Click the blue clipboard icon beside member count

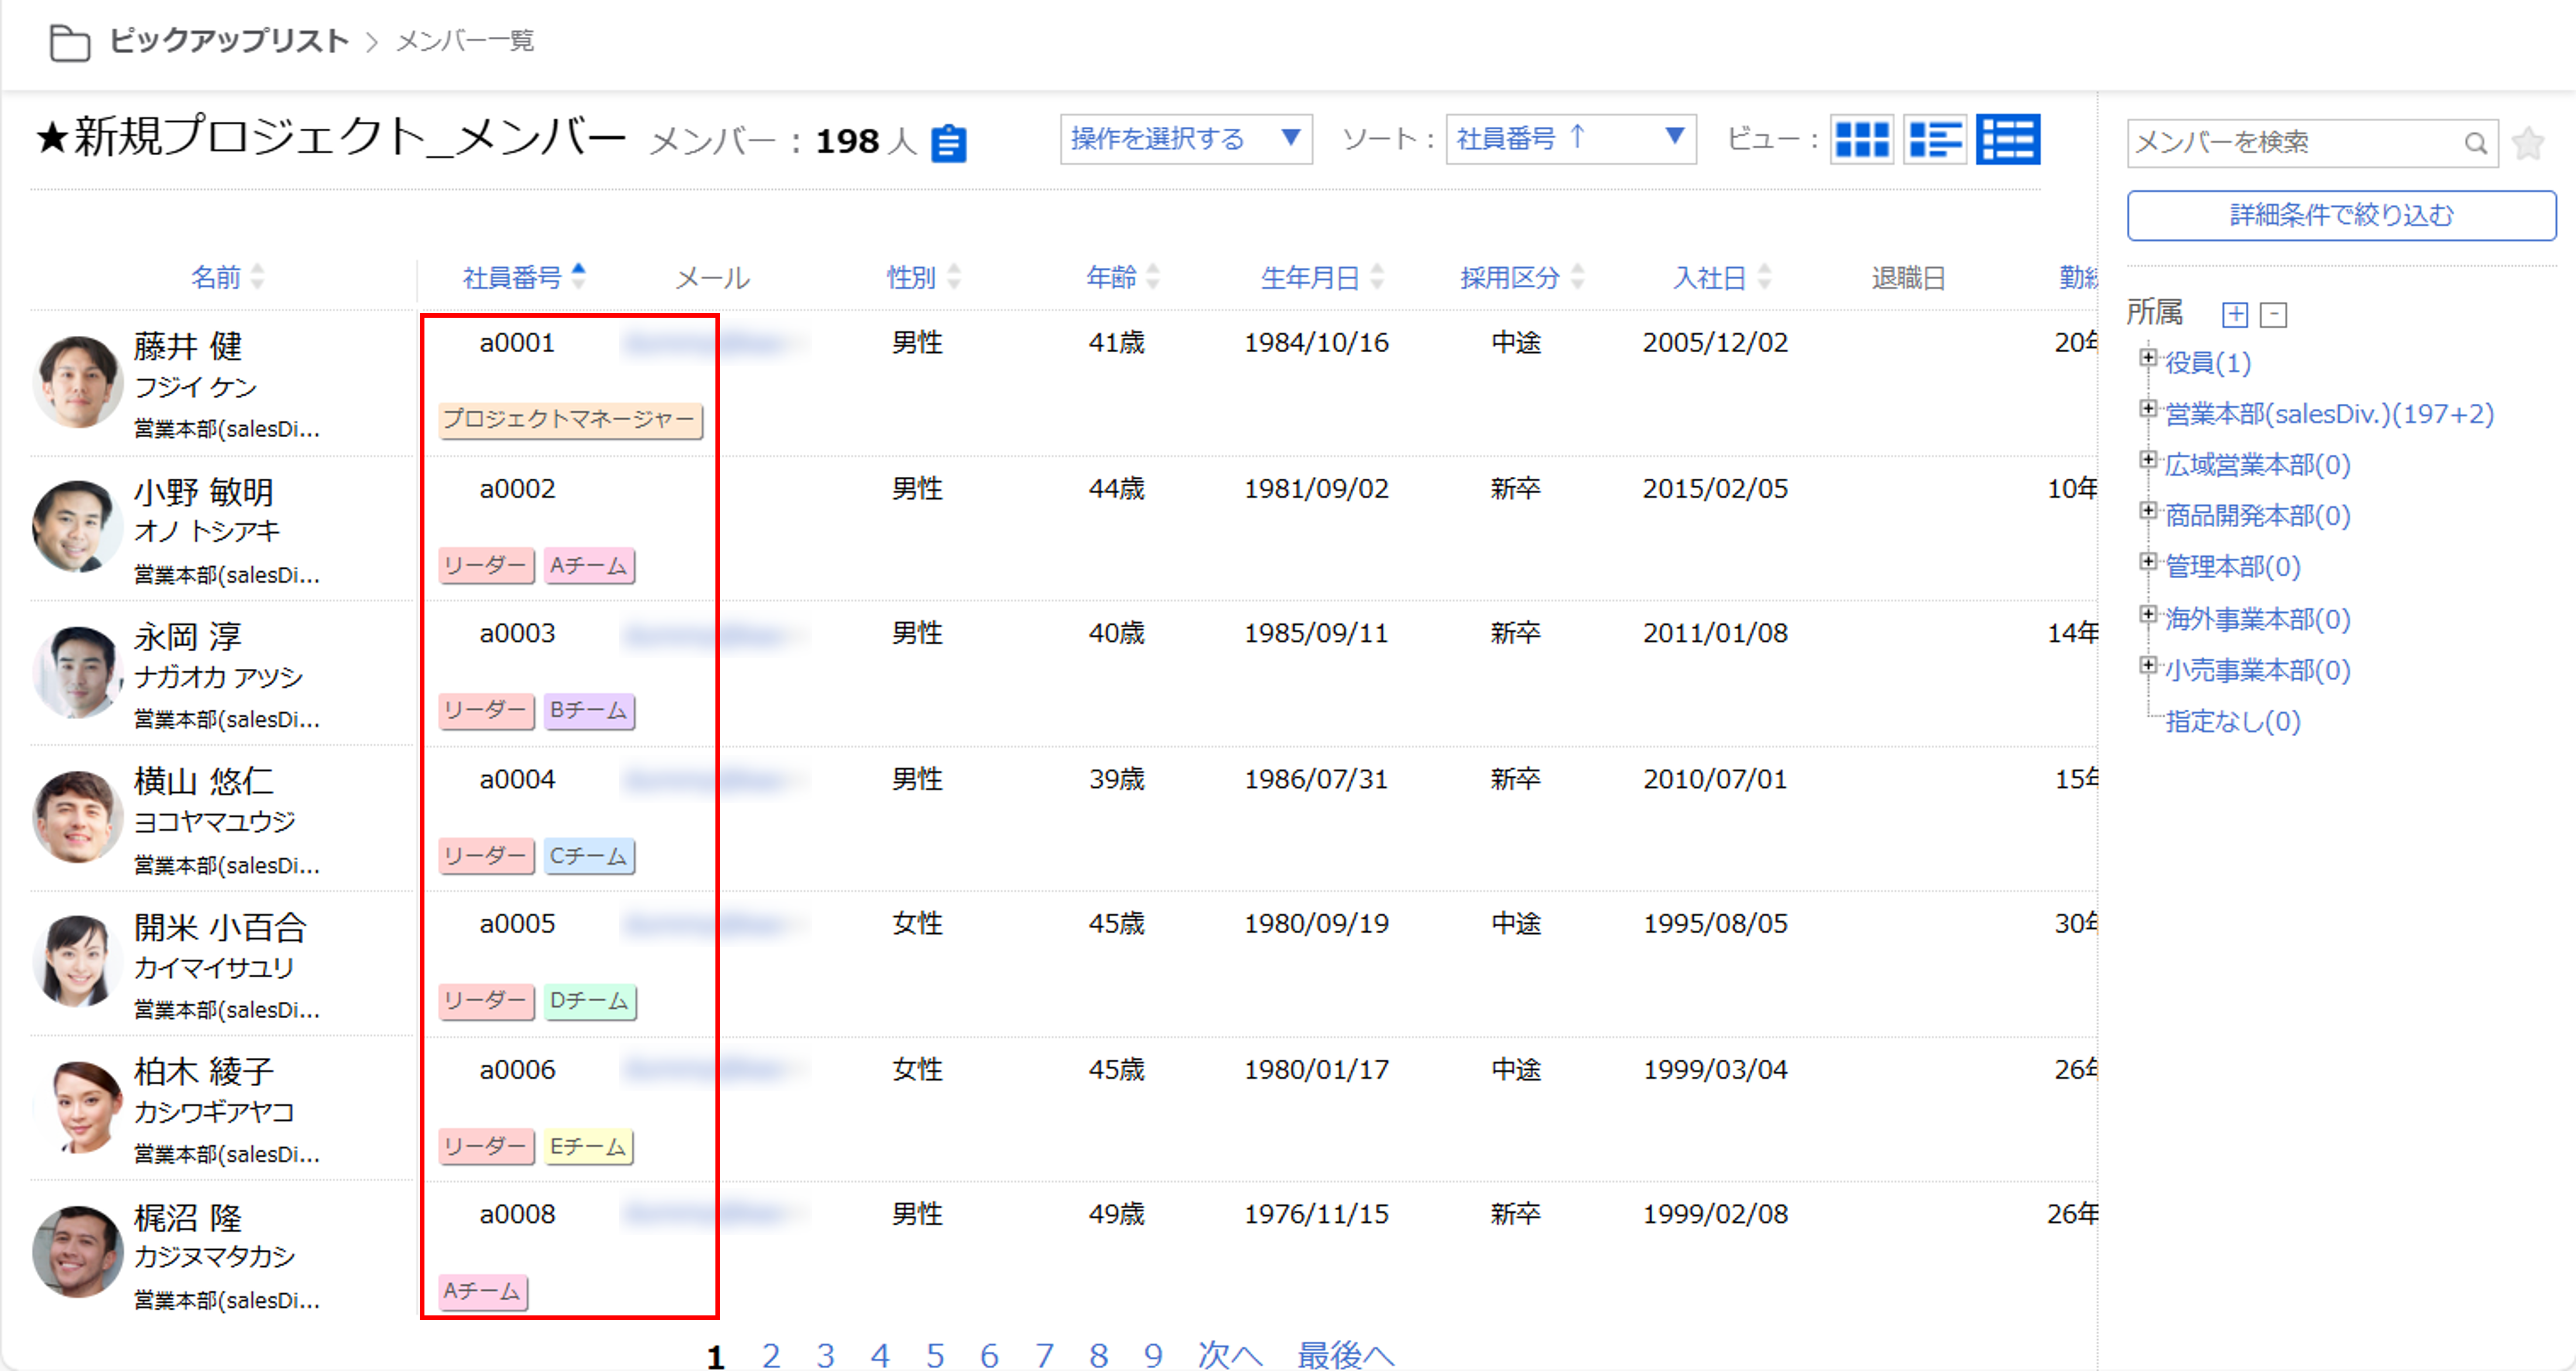tap(948, 143)
